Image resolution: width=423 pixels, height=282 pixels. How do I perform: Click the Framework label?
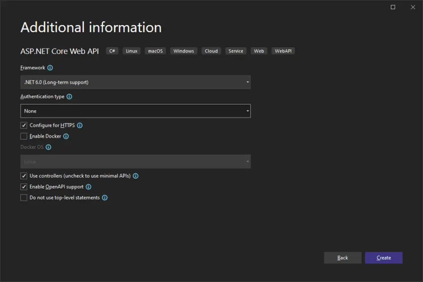33,68
